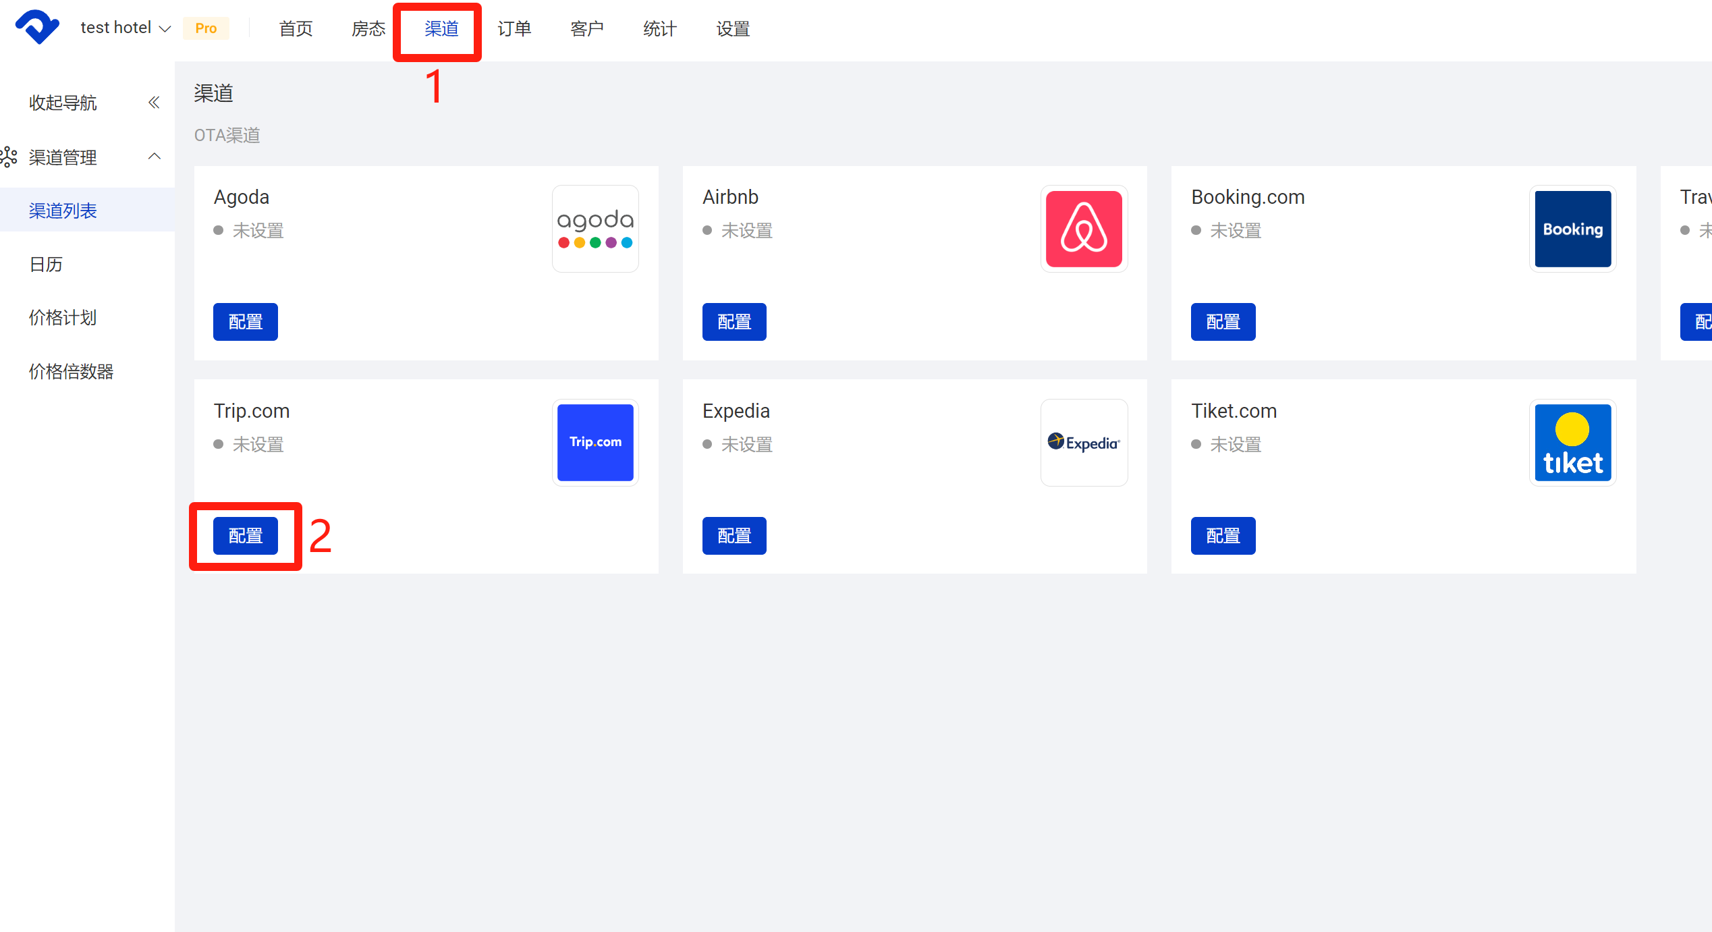
Task: Click the Agoda card title
Action: coord(242,197)
